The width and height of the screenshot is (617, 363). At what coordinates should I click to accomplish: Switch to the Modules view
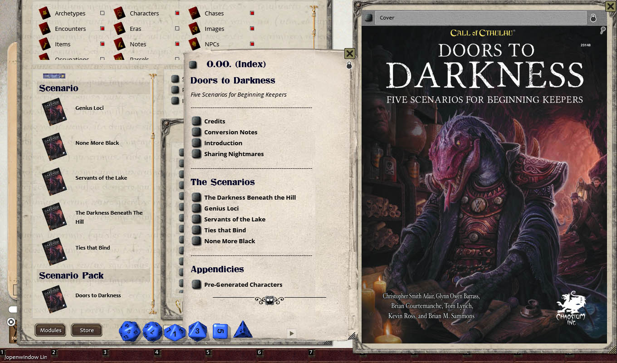pos(50,330)
